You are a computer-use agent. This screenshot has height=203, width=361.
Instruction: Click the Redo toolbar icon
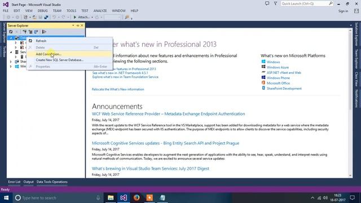63,17
